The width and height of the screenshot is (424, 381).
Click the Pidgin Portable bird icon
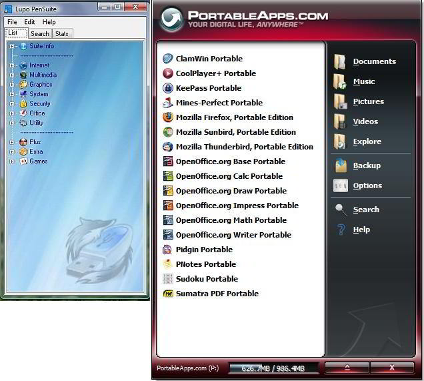(x=167, y=250)
